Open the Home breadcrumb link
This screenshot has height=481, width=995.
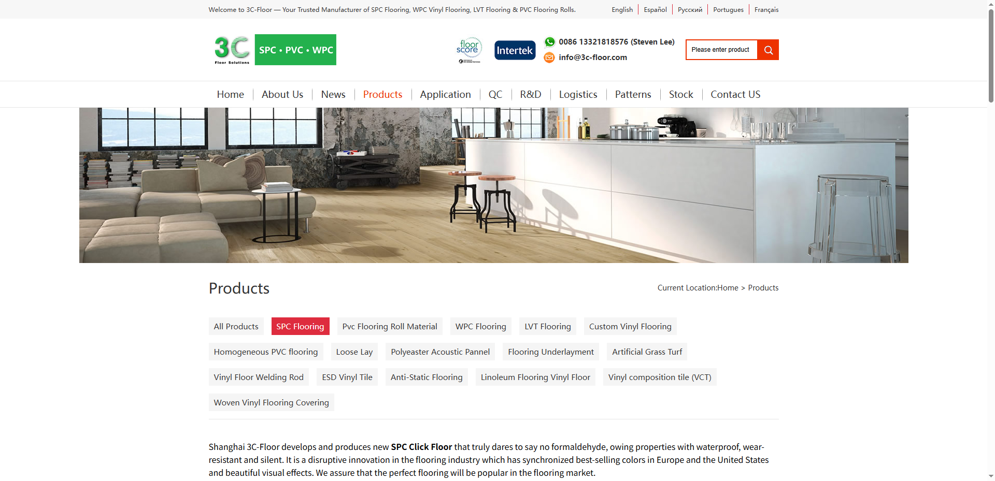click(x=728, y=287)
